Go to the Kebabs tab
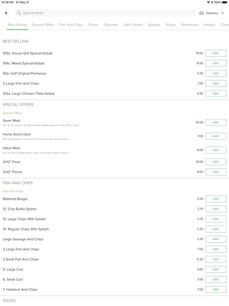229x306 pixels. 209,25
